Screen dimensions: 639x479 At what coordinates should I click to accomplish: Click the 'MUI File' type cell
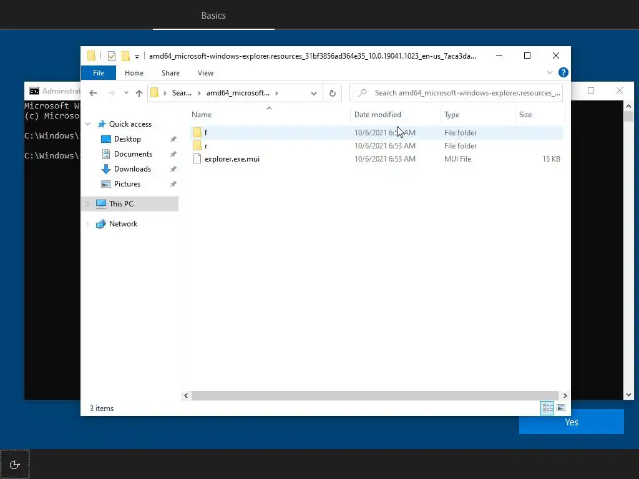coord(457,159)
